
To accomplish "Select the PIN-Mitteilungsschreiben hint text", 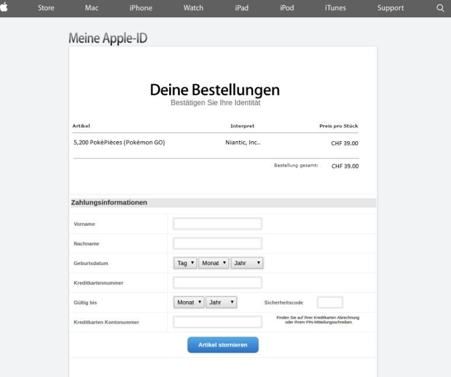I will pos(318,320).
